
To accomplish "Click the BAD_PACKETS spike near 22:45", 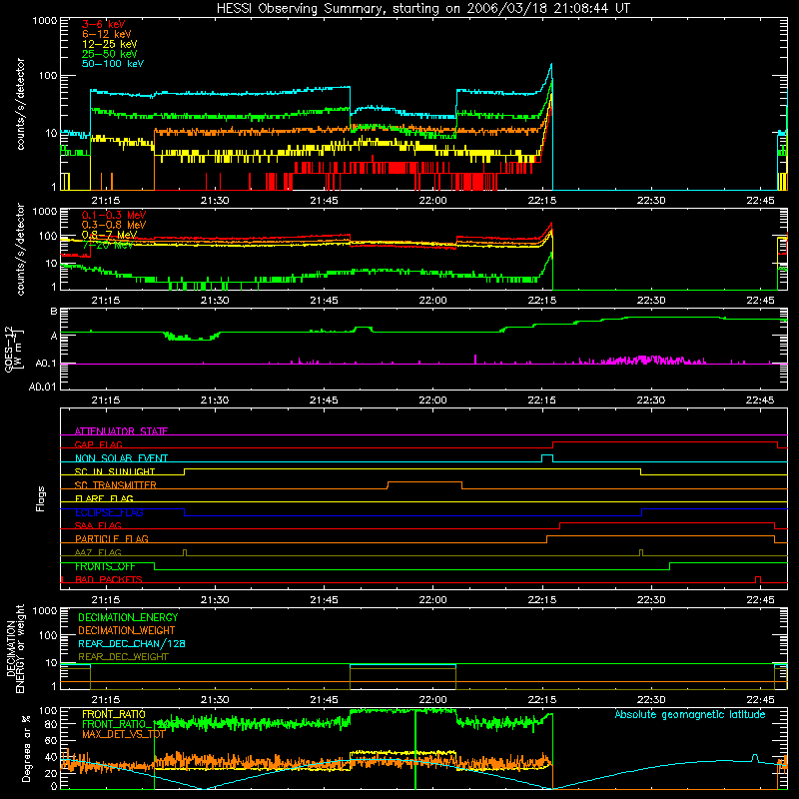I will click(758, 578).
